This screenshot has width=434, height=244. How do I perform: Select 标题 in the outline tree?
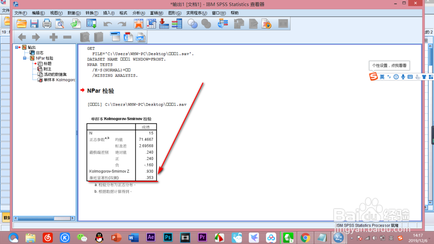[x=47, y=63]
